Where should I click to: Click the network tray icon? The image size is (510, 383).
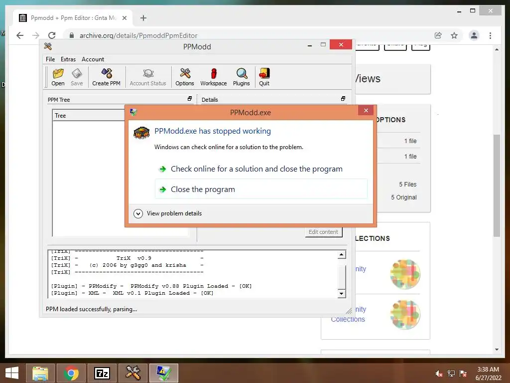(451, 374)
